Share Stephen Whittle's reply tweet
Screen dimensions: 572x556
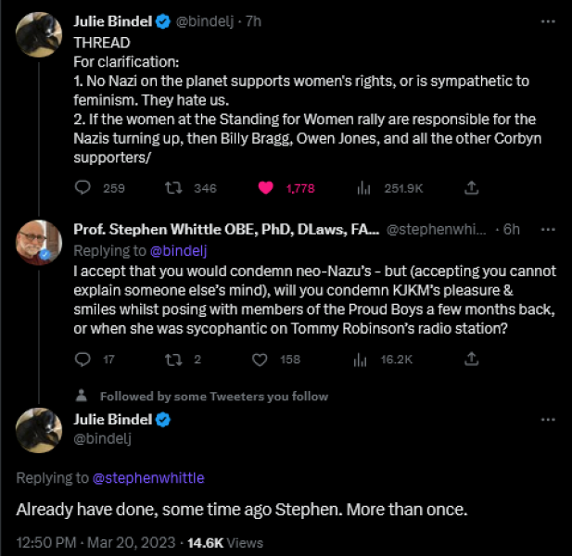[471, 360]
